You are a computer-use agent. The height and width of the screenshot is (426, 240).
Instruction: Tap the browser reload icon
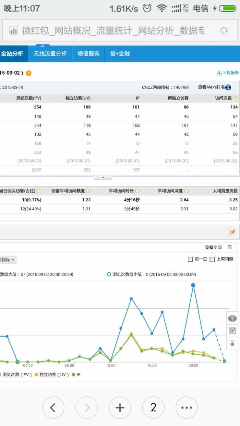[224, 31]
